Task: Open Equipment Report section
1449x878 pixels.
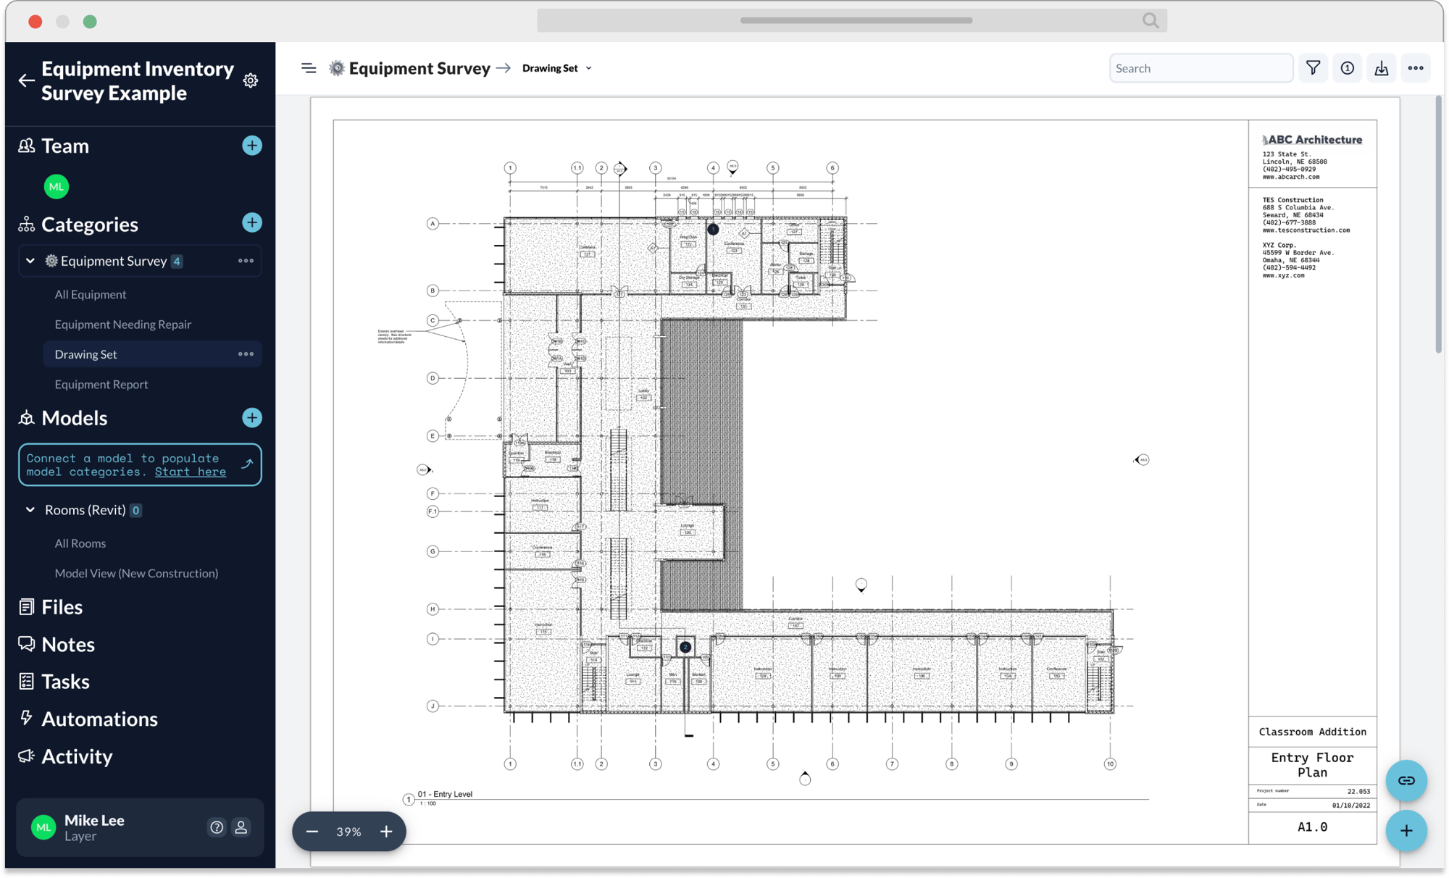Action: click(x=101, y=384)
